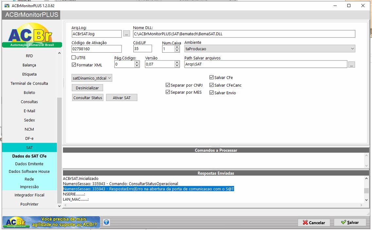
Task: Focus the Código de Ativação field
Action: 96,49
